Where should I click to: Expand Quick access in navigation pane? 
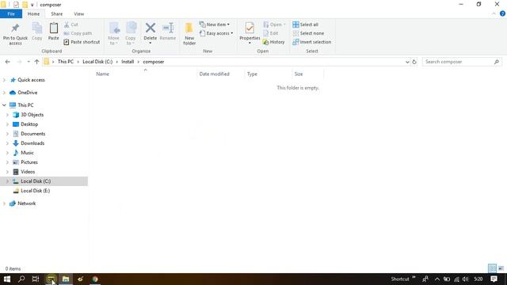tap(4, 80)
